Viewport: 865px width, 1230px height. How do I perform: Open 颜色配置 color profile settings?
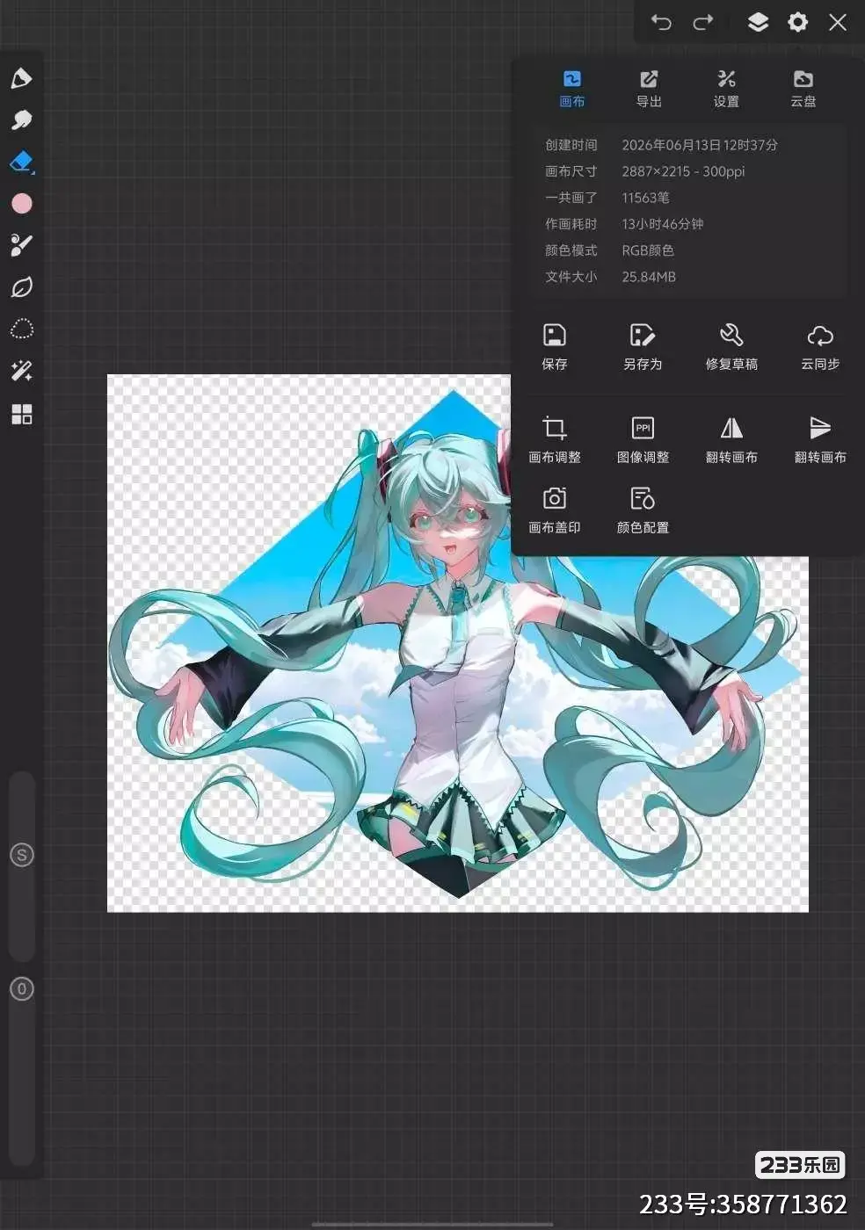click(643, 510)
